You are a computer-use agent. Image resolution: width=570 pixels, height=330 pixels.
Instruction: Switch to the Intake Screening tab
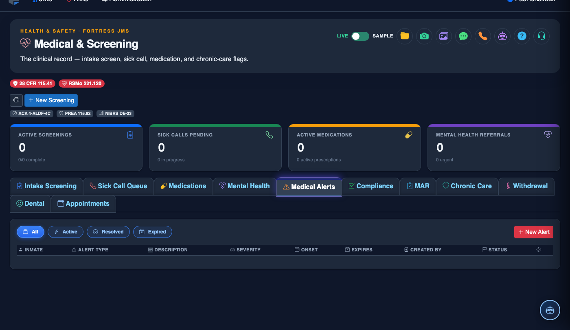46,186
